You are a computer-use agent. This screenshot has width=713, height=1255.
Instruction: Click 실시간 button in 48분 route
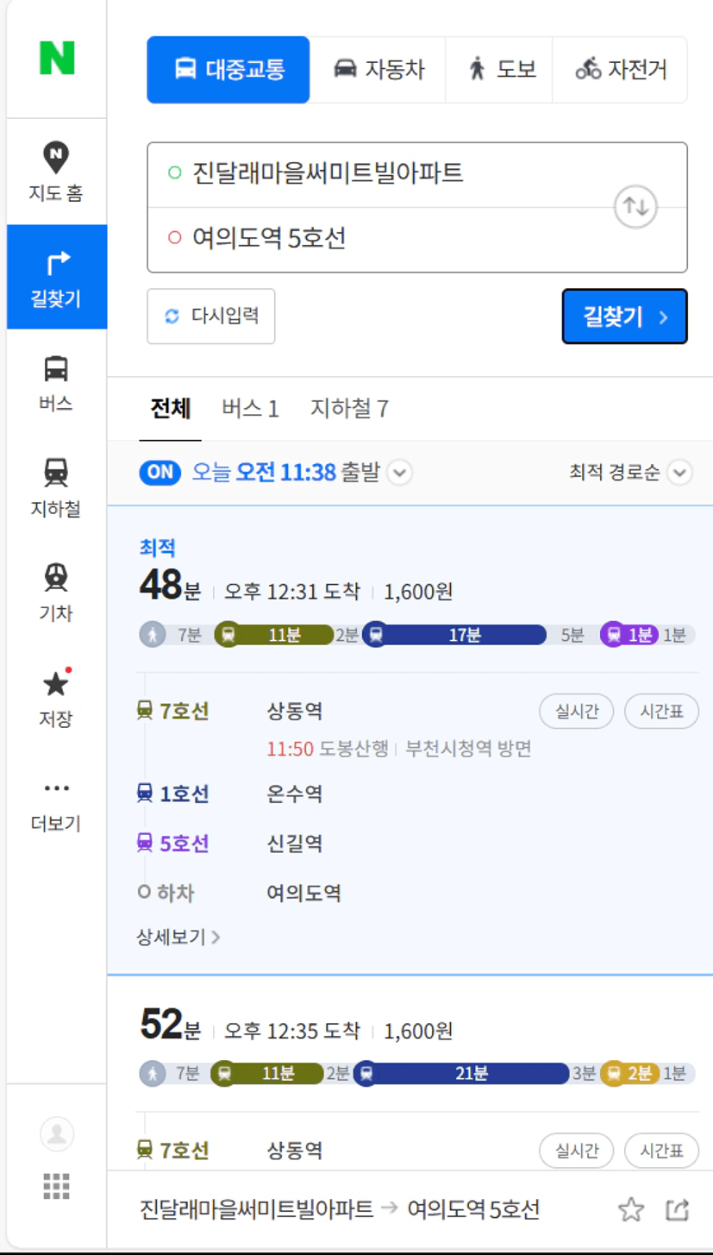coord(576,712)
